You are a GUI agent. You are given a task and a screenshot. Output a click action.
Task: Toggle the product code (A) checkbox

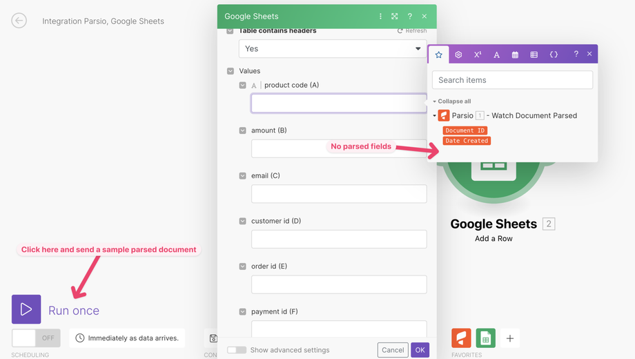click(242, 85)
